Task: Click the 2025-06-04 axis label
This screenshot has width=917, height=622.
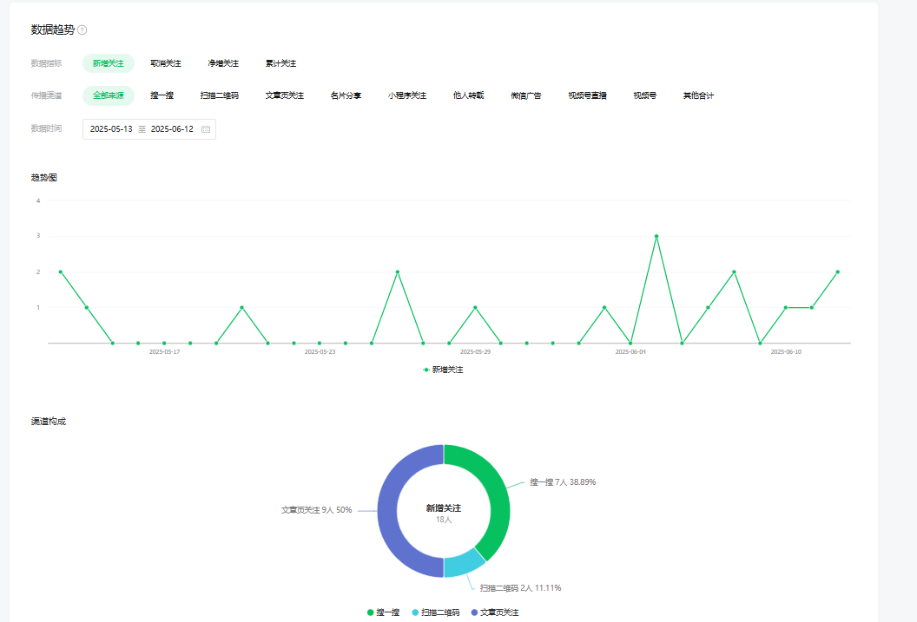Action: tap(630, 352)
